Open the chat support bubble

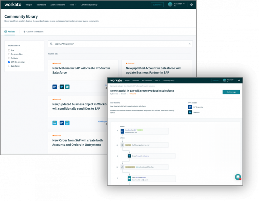238,177
